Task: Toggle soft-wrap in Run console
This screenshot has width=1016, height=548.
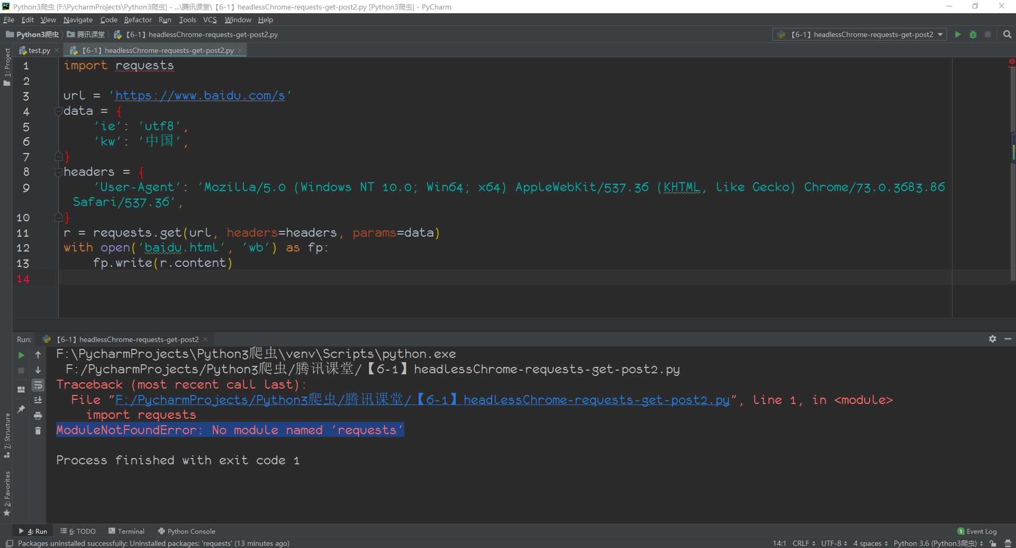Action: click(x=38, y=385)
